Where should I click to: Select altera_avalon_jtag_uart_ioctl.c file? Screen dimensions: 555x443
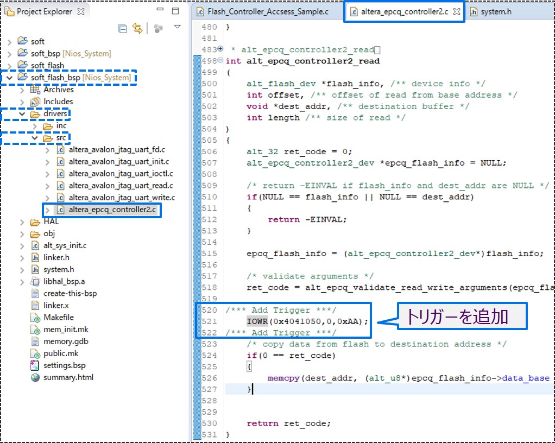(x=121, y=174)
